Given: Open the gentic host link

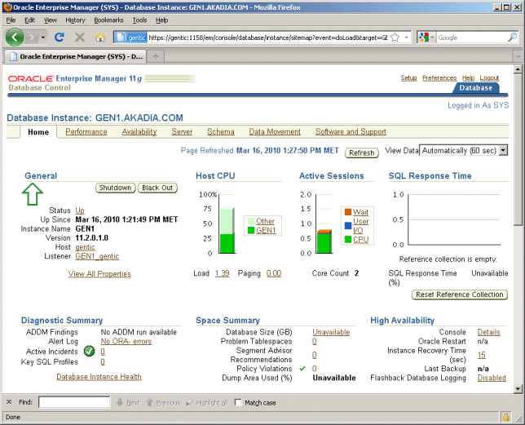Looking at the screenshot, I should [85, 247].
